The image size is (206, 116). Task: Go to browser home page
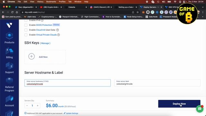17,12
